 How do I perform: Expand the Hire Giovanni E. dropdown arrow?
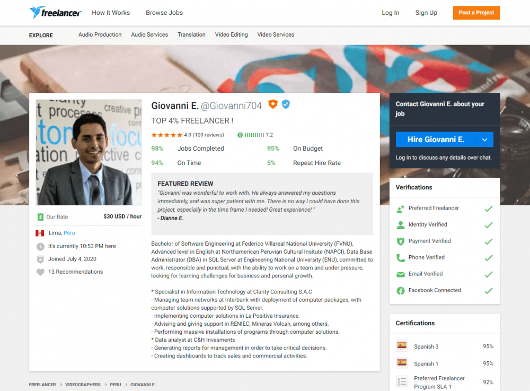point(484,140)
